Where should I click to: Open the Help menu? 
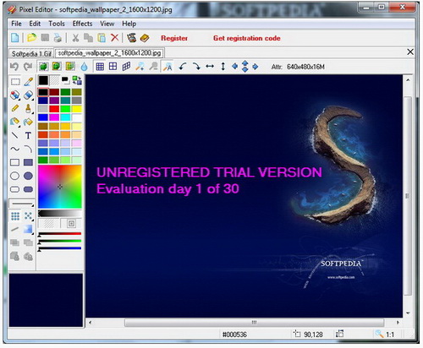click(x=129, y=24)
